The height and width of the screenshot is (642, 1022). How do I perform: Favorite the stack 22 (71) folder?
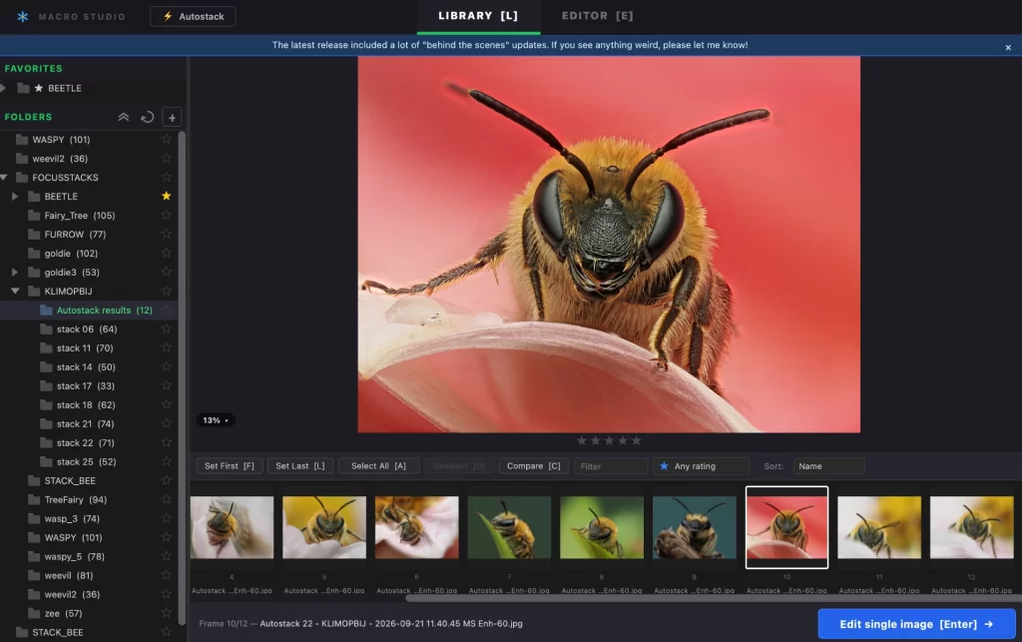tap(167, 442)
